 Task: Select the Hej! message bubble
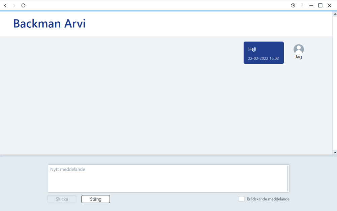264,53
